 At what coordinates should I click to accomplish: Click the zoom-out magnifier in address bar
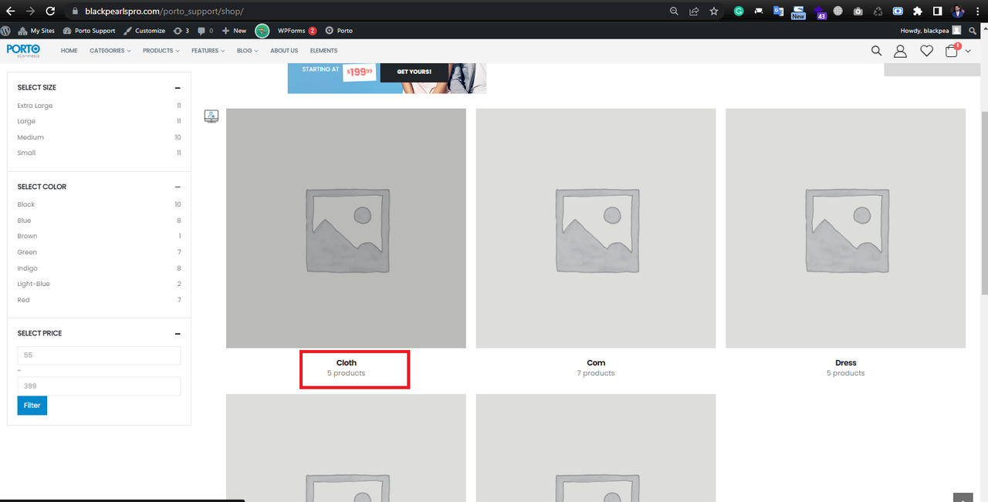click(674, 12)
